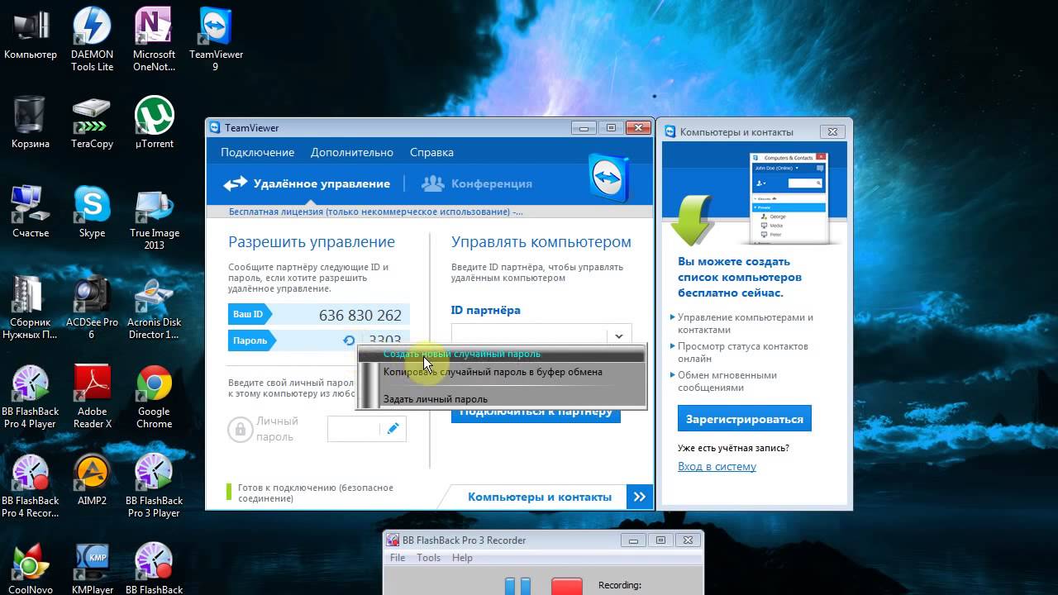The image size is (1058, 595).
Task: Click the Управлять компьютером heading
Action: pos(541,242)
